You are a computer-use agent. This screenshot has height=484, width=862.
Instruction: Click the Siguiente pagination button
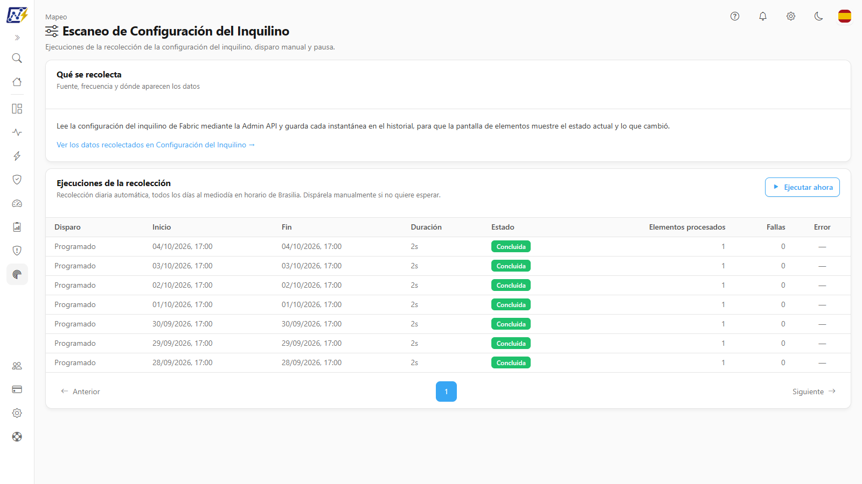814,392
